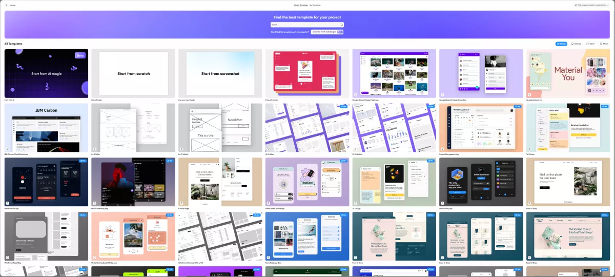615x277 pixels.
Task: Select the All Devices filter
Action: click(x=561, y=44)
